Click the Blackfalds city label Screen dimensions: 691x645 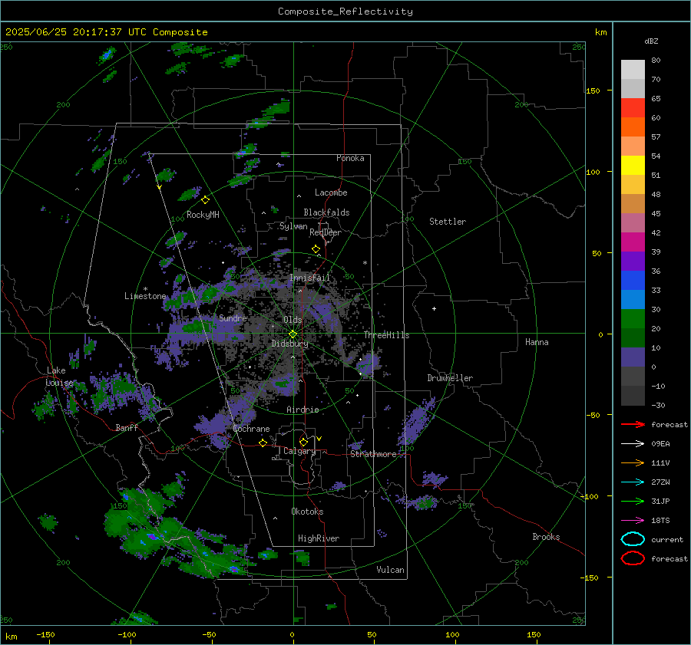pos(326,212)
